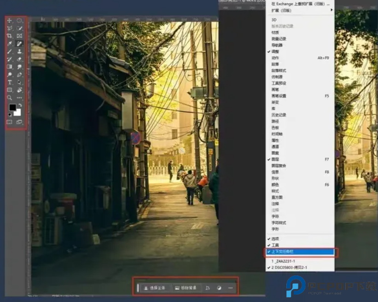Image resolution: width=378 pixels, height=302 pixels.
Task: Uncheck 图层 panel in the Window menu
Action: tap(300, 159)
